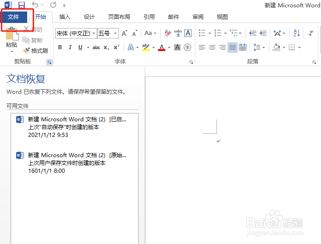Increase paragraph indent
Image resolution: width=321 pixels, height=244 pixels.
(263, 33)
